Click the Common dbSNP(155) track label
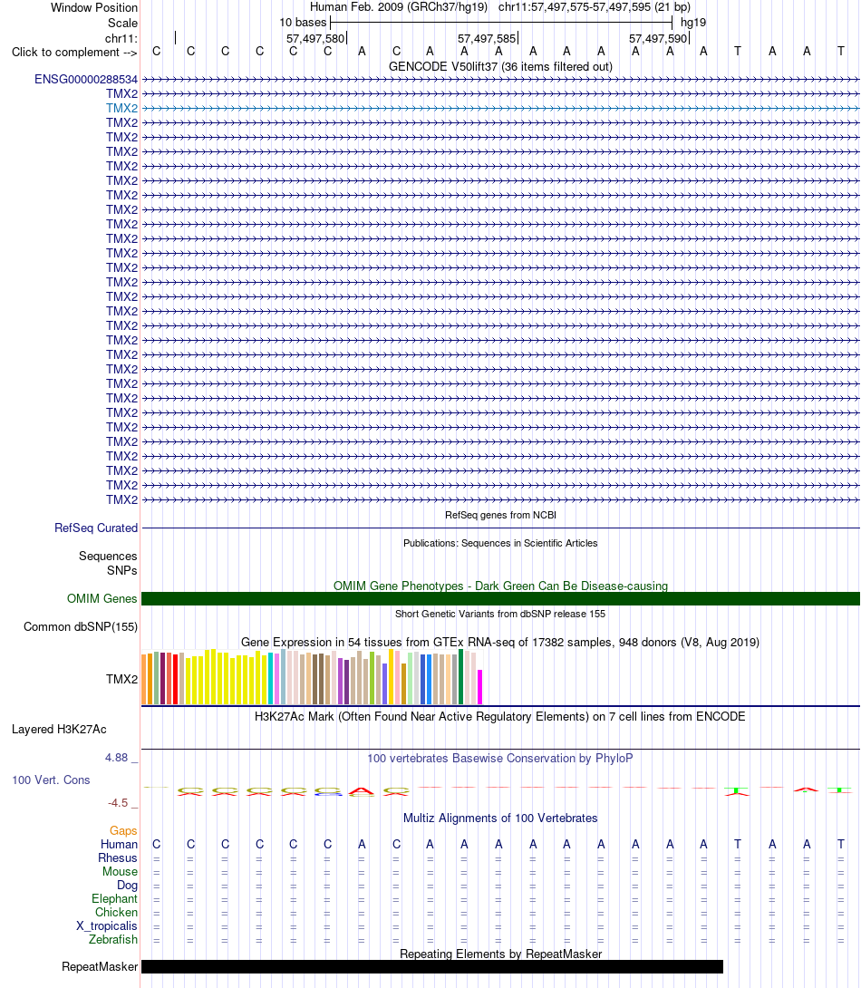This screenshot has width=861, height=988. coord(81,627)
